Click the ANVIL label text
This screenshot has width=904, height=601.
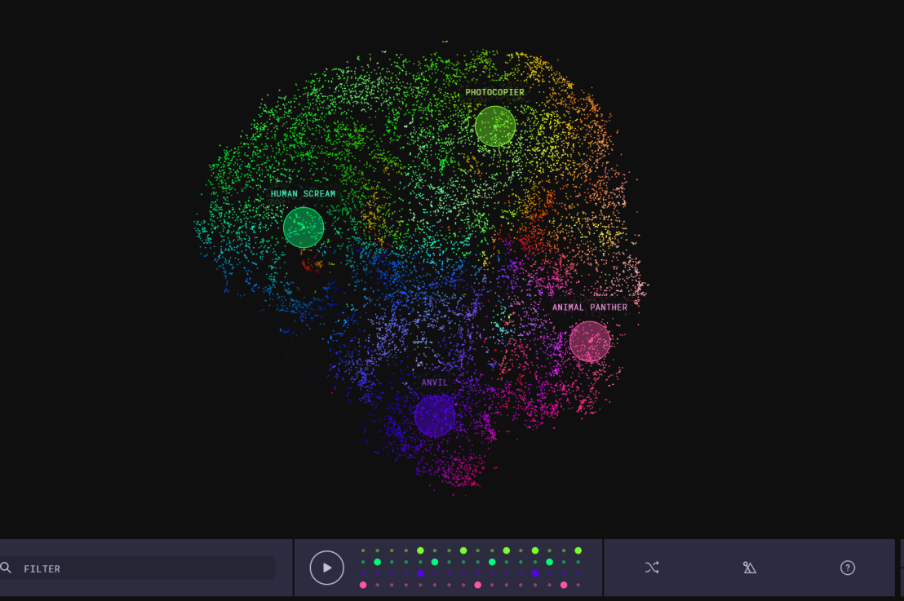click(433, 382)
